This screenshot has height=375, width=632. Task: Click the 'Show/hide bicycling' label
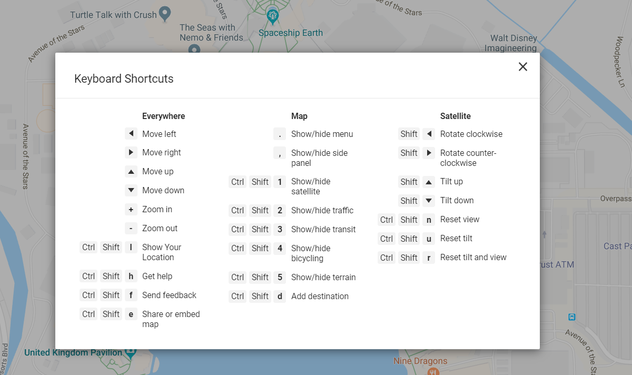[x=311, y=253]
